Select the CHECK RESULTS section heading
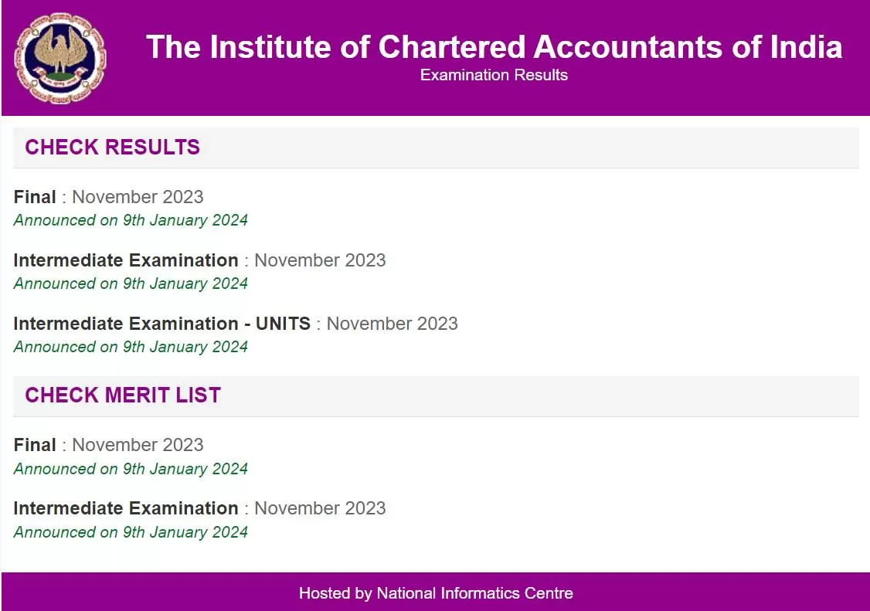The height and width of the screenshot is (611, 870). point(113,147)
